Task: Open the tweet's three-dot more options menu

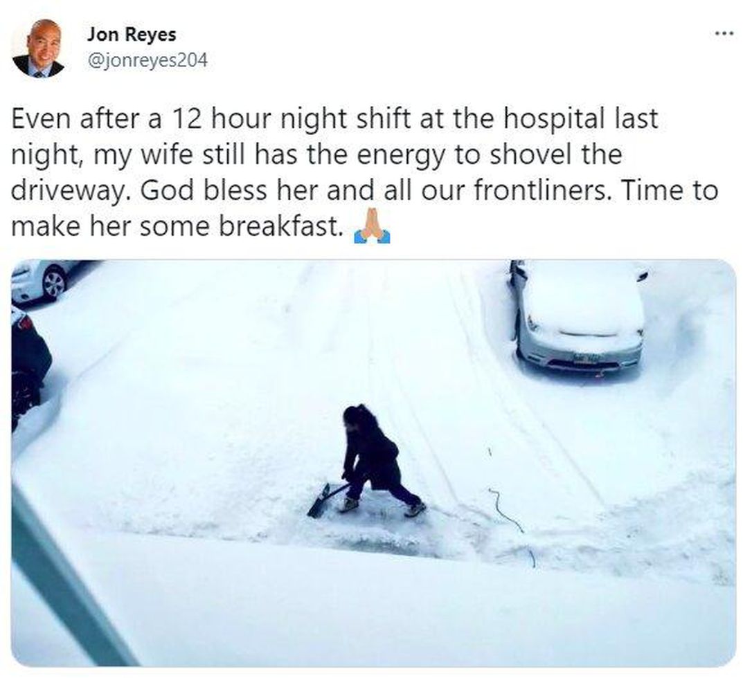Action: 724,34
